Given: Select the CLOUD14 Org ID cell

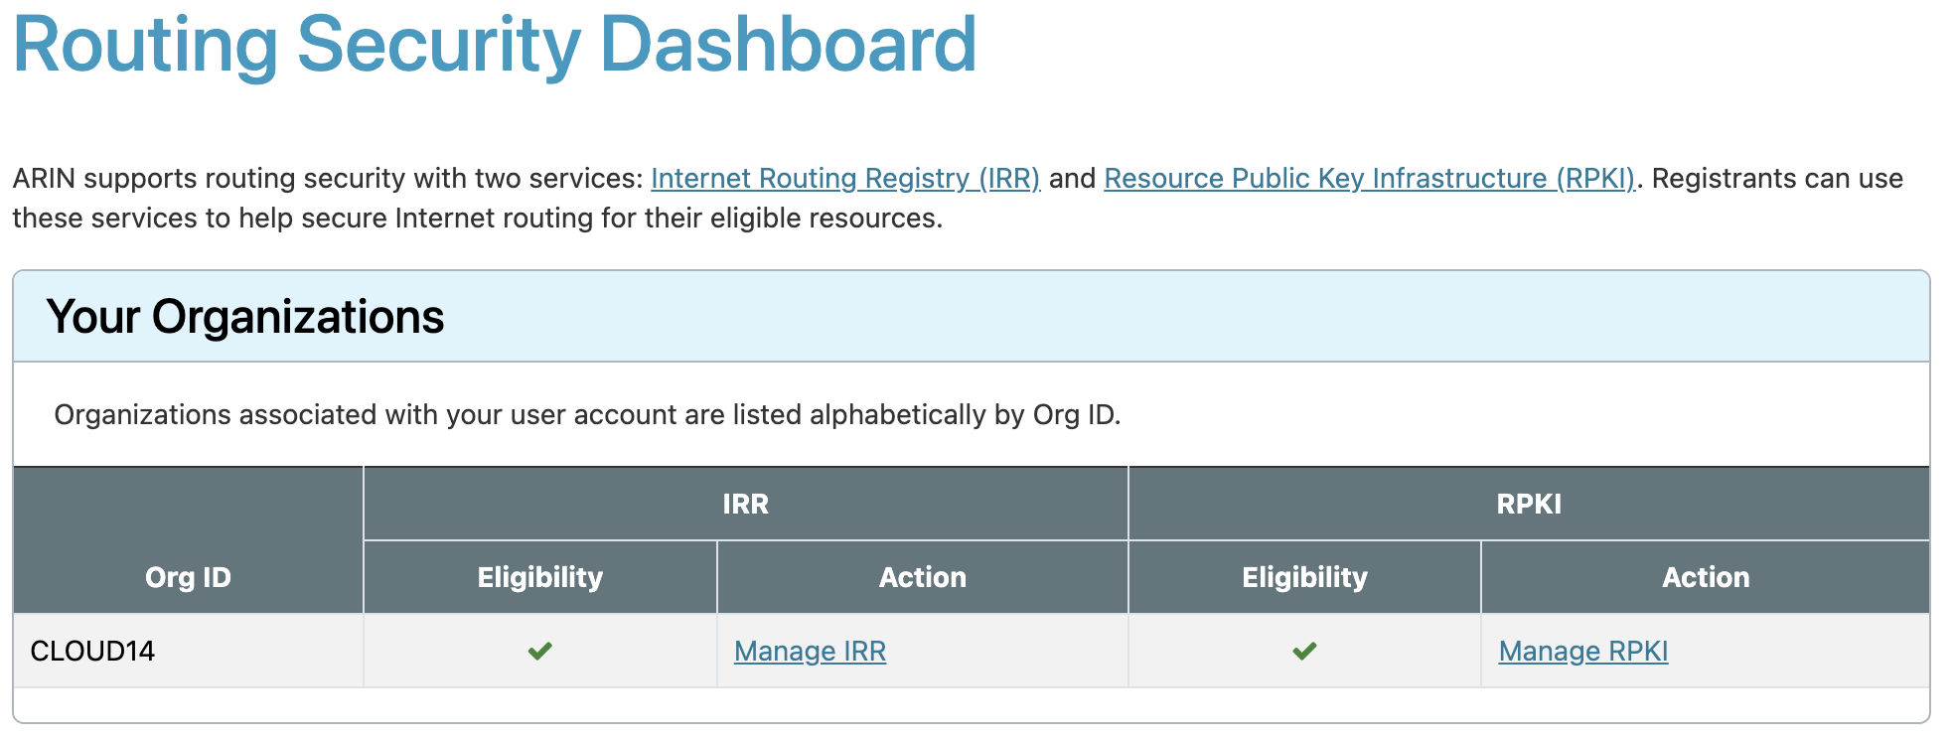Looking at the screenshot, I should 93,652.
